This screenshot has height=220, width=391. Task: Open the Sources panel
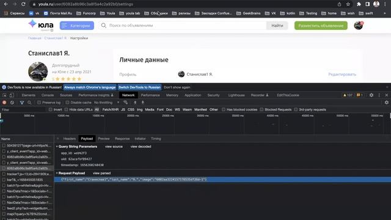pyautogui.click(x=66, y=95)
